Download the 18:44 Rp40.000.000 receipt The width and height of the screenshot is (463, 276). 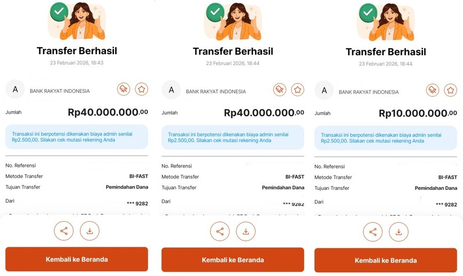(x=246, y=231)
